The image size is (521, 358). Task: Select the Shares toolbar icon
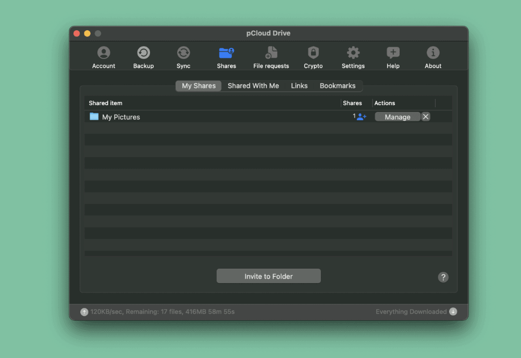coord(227,57)
